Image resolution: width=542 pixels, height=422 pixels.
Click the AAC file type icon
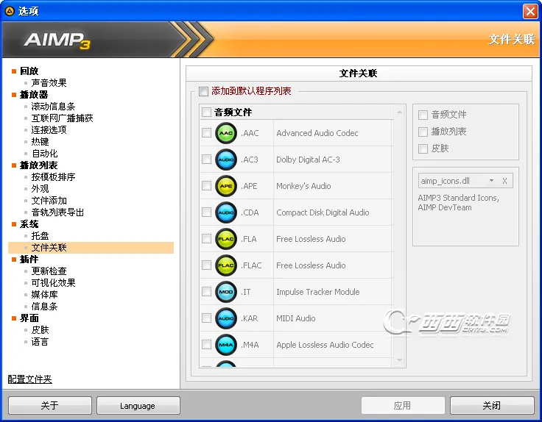(x=226, y=133)
